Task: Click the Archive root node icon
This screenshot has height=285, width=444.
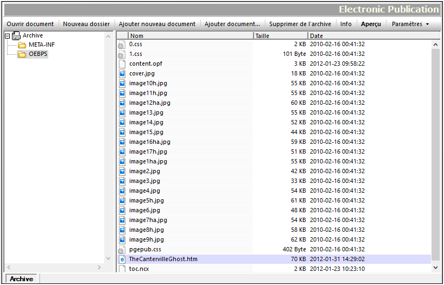Action: tap(16, 36)
